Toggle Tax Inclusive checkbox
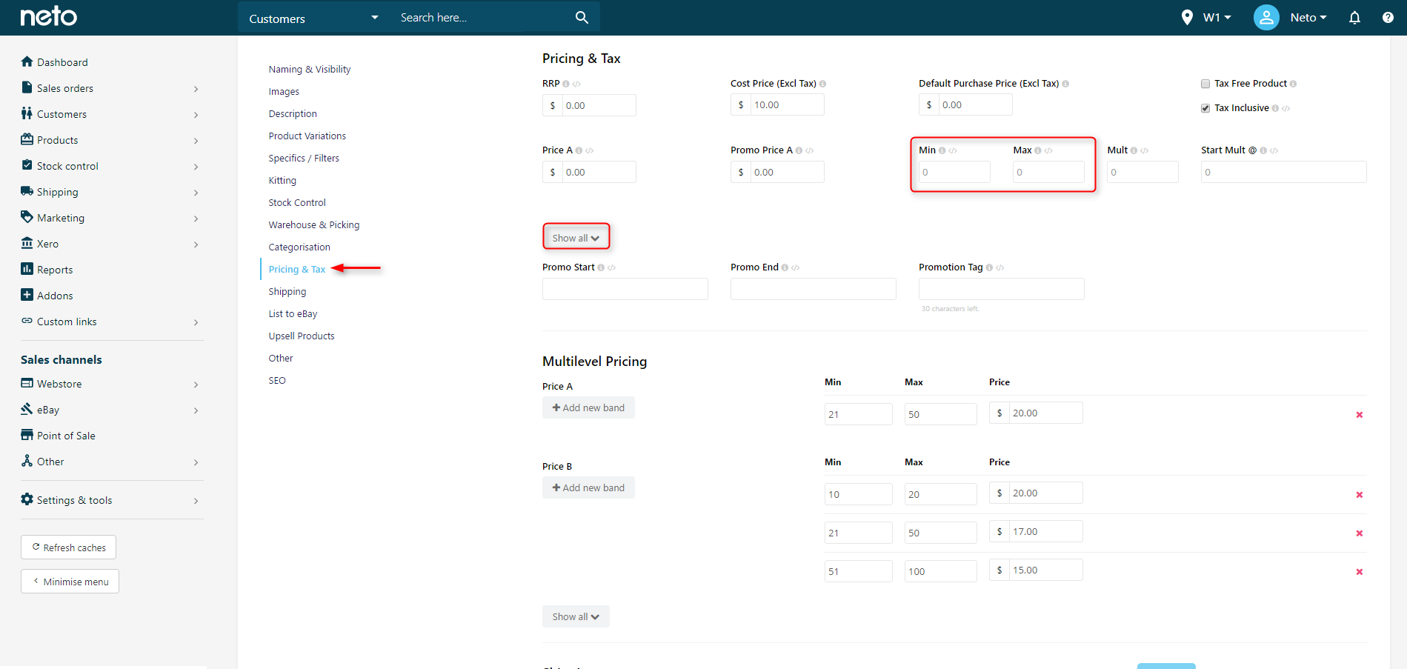Viewport: 1407px width, 669px height. (x=1205, y=108)
